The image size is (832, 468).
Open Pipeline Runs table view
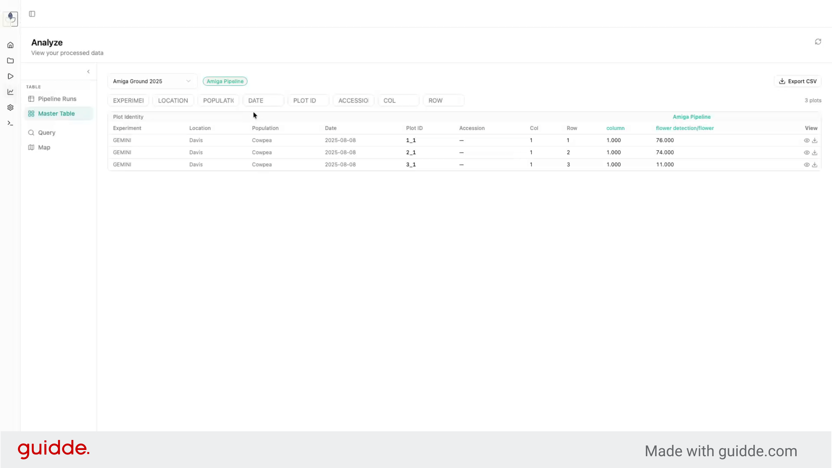[59, 99]
